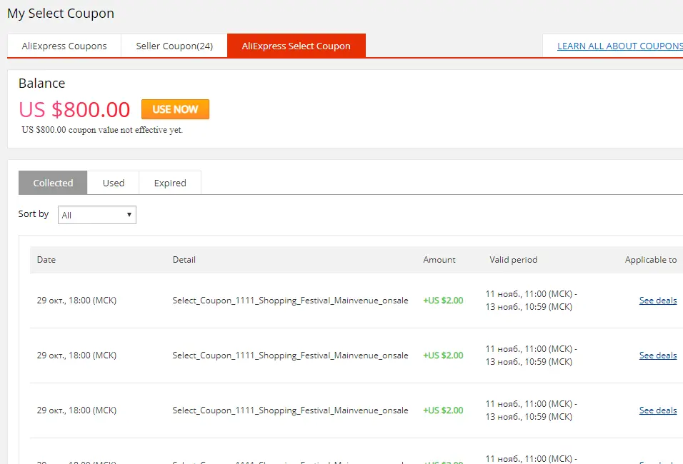
Task: Click the Valid period column header
Action: 513,259
